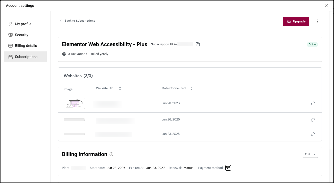Image resolution: width=334 pixels, height=183 pixels.
Task: Click the Upgrade button
Action: (x=296, y=21)
